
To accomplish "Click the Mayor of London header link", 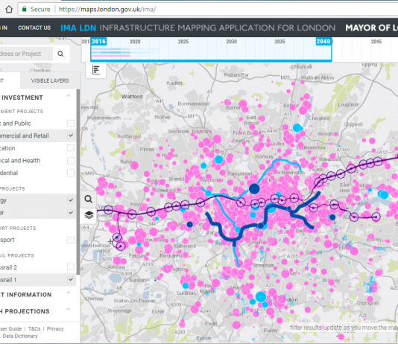I will tap(371, 28).
